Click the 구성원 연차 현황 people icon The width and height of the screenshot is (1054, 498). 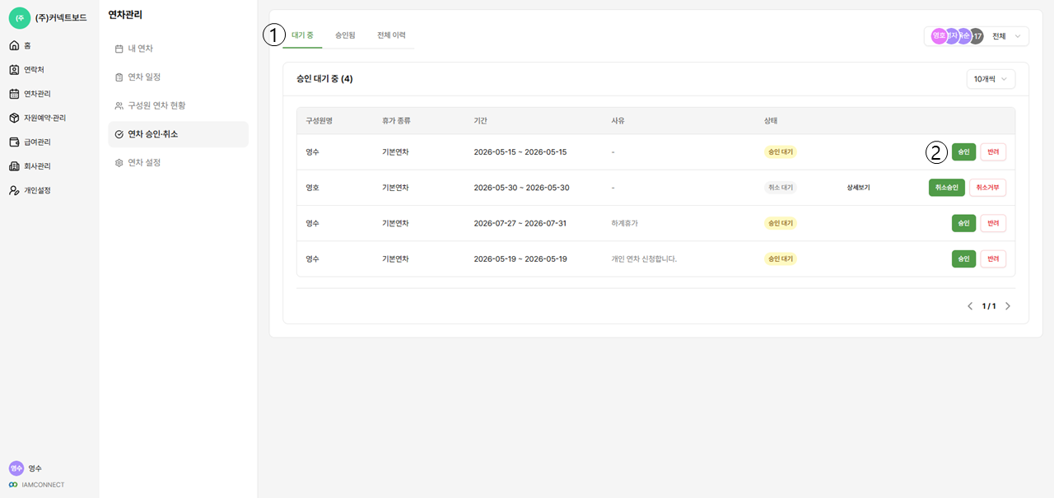click(x=119, y=105)
